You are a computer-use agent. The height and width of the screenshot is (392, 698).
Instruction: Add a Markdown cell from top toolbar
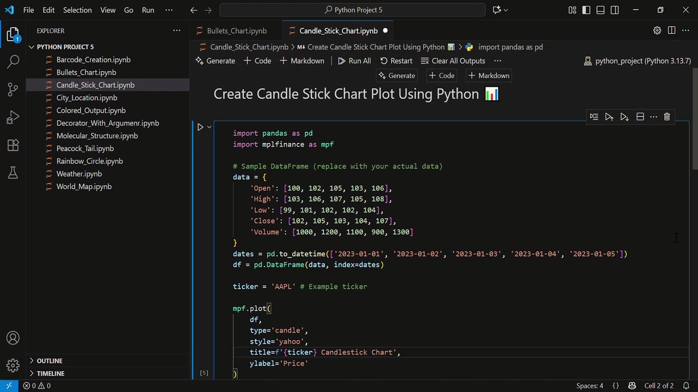tap(302, 61)
